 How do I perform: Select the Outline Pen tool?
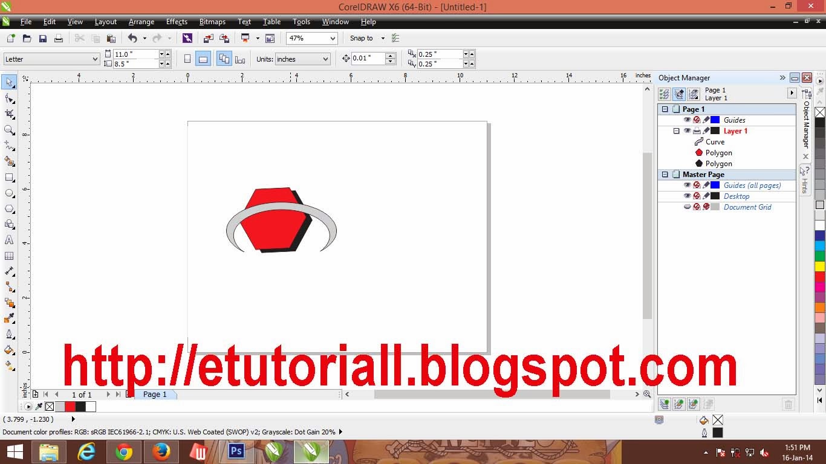(x=9, y=334)
